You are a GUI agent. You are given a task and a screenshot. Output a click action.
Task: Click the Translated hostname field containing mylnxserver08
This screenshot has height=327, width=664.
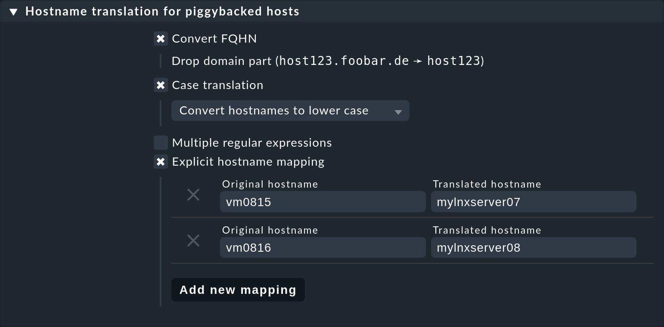point(534,247)
